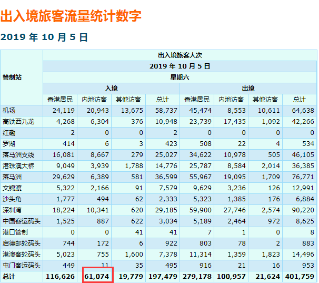Click the 文锦渡 row label
The image size is (319, 283).
click(12, 188)
